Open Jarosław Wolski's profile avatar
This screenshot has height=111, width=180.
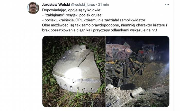[33, 8]
